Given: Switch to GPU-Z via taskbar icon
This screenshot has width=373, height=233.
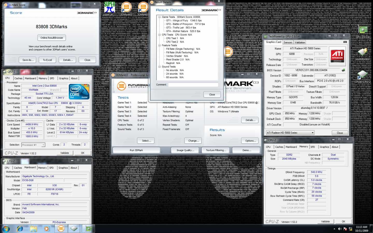Looking at the screenshot, I should coord(88,229).
